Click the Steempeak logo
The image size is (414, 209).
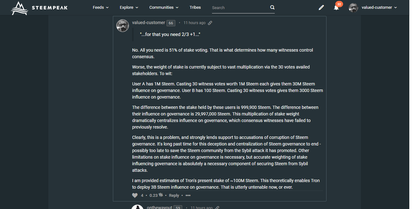(x=39, y=8)
